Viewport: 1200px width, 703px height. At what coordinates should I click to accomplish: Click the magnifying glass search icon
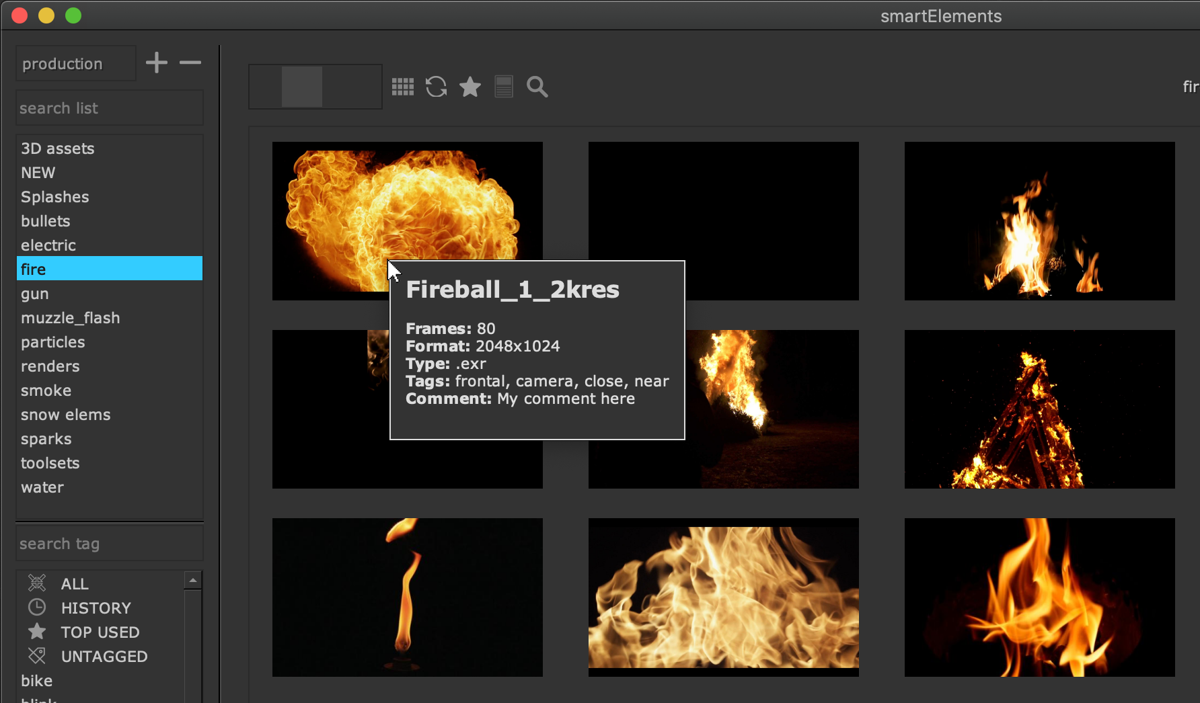[537, 87]
